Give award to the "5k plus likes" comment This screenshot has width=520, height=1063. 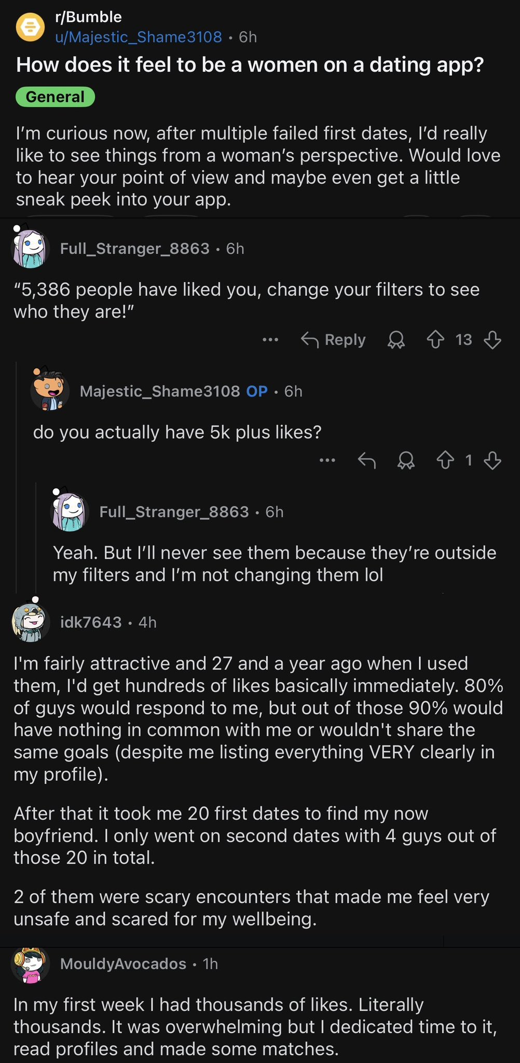pos(406,460)
